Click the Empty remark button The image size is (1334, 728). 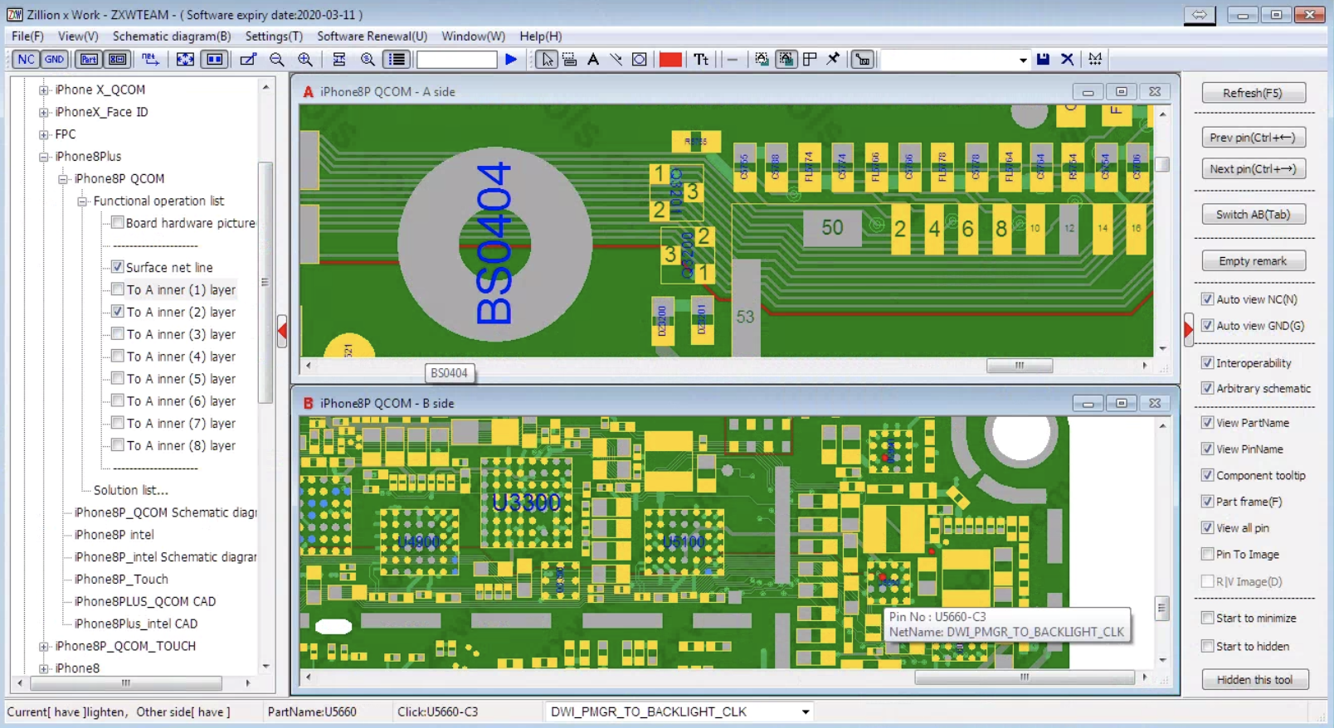click(x=1253, y=261)
